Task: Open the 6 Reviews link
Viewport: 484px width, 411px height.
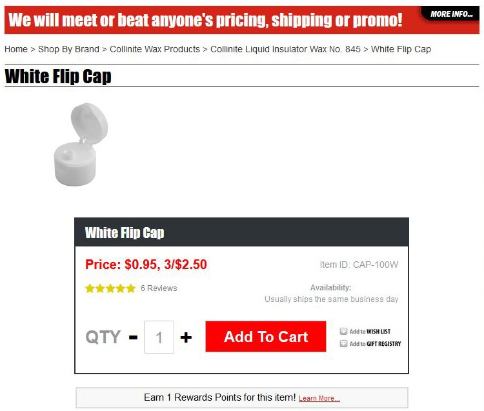Action: (x=159, y=288)
